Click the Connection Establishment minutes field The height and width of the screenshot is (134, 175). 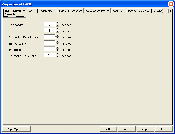50,37
